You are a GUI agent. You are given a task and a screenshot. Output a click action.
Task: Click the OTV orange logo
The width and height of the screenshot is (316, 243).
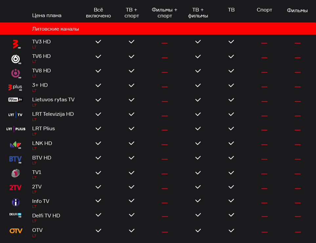tap(16, 231)
